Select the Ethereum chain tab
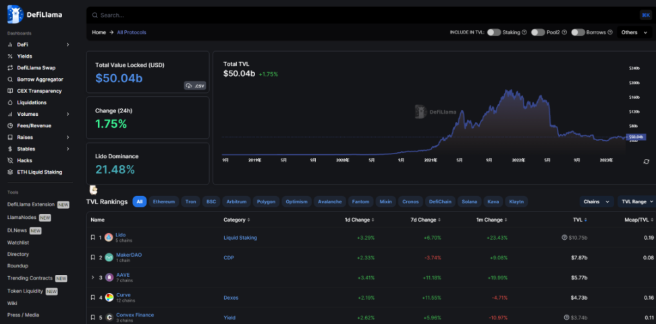Screen dimensions: 656x324 [x=163, y=201]
